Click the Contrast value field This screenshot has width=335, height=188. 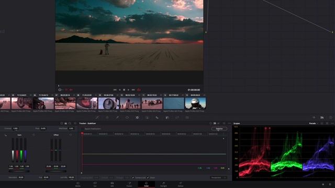[x=15, y=128]
